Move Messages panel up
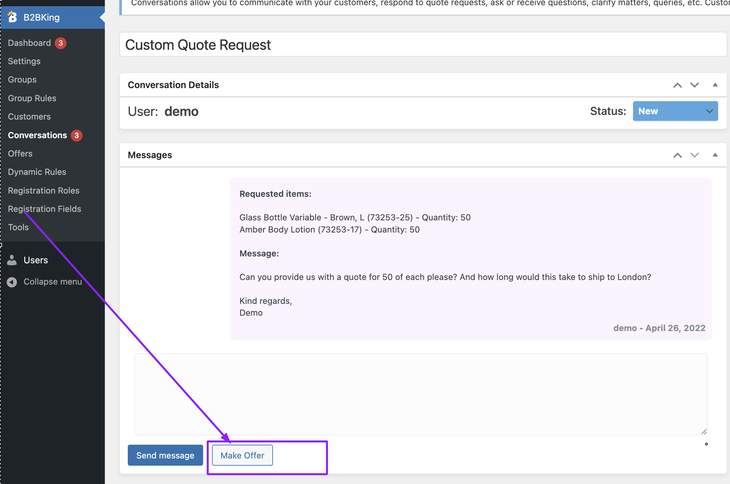 click(x=678, y=155)
